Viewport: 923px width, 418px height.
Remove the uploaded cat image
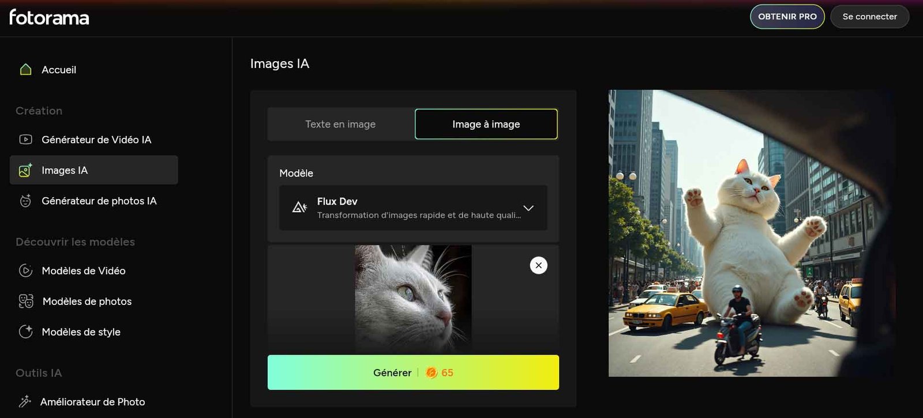click(538, 265)
